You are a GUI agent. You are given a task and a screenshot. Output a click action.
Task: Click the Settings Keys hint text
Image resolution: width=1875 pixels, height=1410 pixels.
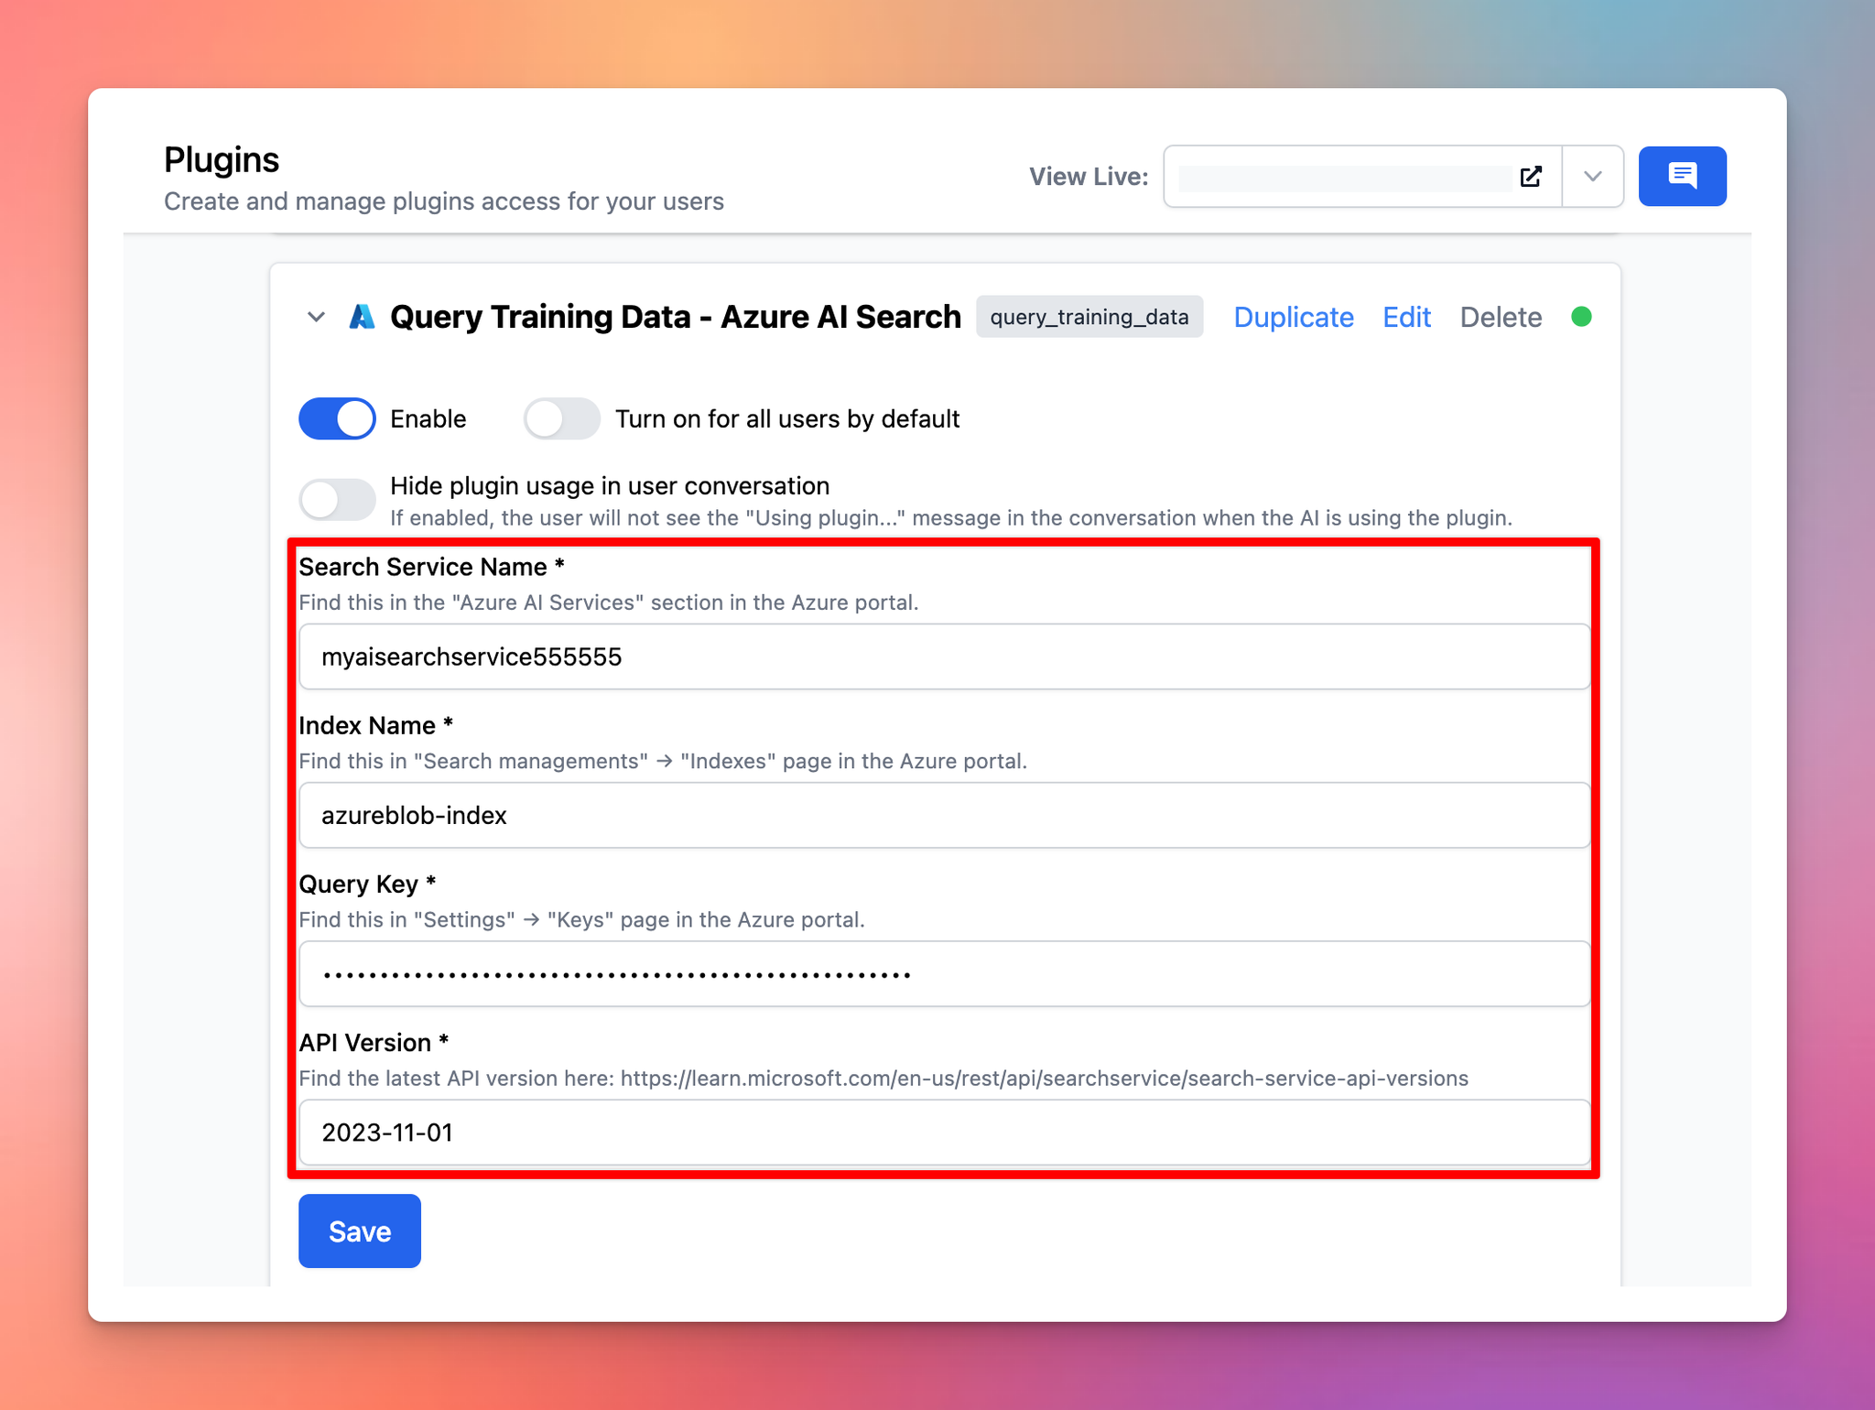click(582, 919)
